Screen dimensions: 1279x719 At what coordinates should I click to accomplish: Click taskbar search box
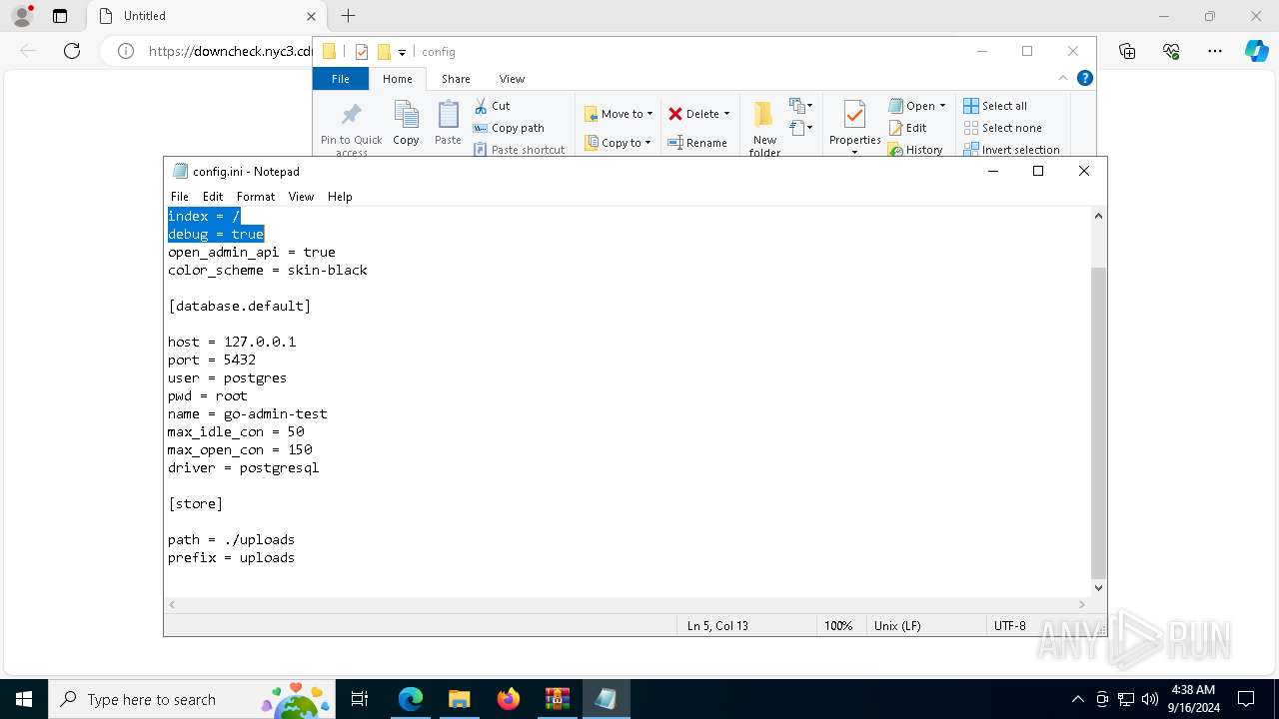pyautogui.click(x=191, y=699)
